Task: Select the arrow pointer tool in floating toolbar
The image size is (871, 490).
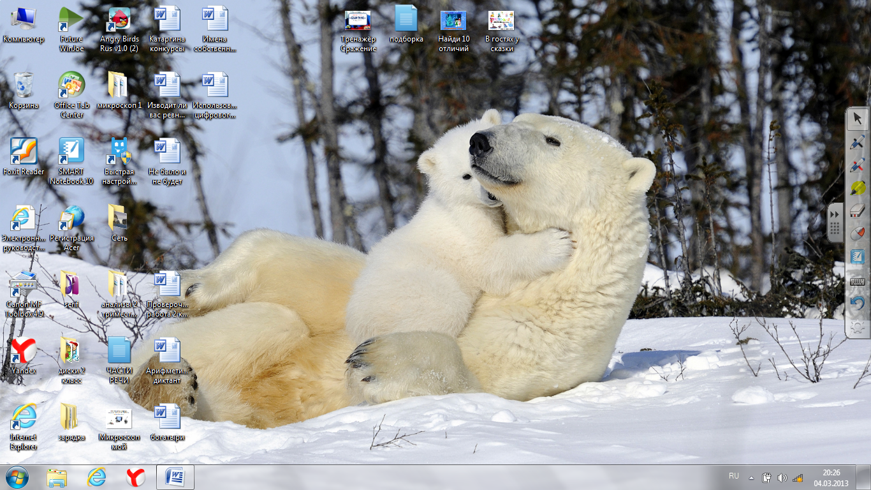Action: [858, 119]
